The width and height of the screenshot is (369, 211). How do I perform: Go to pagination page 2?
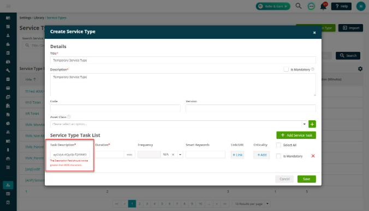click(x=140, y=204)
